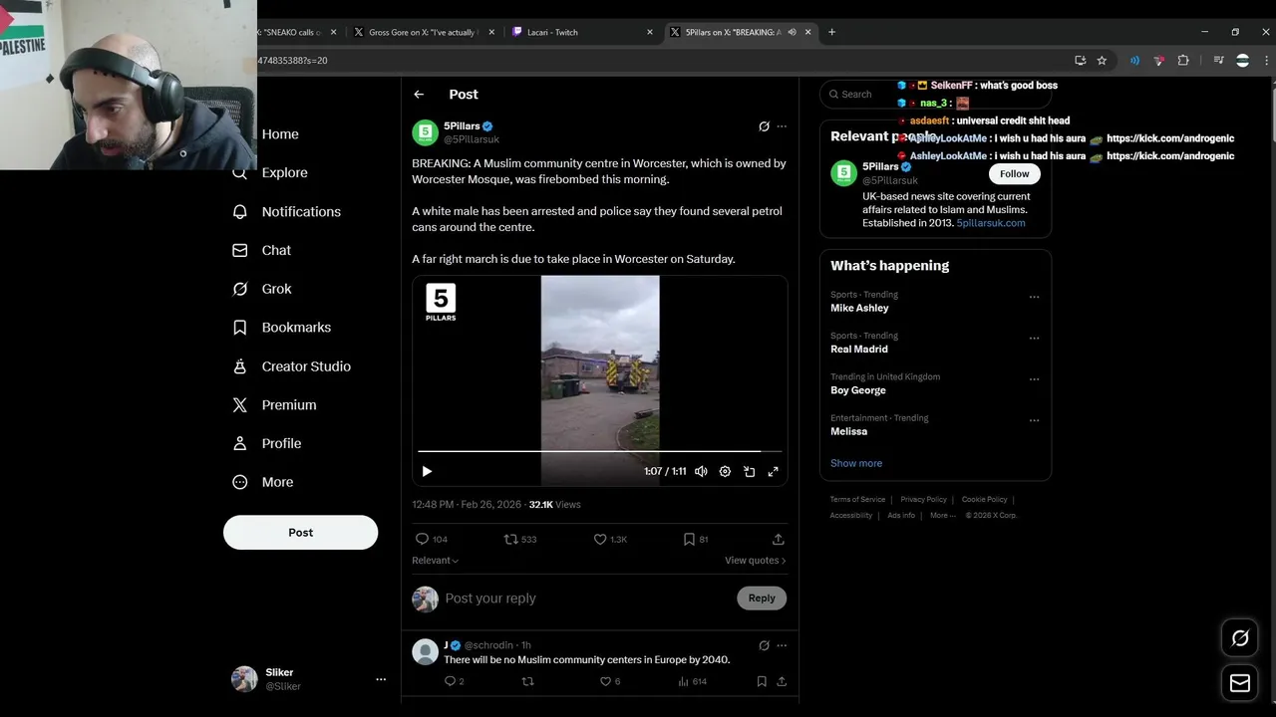Open Sliker account options menu
This screenshot has height=717, width=1276.
[x=380, y=679]
